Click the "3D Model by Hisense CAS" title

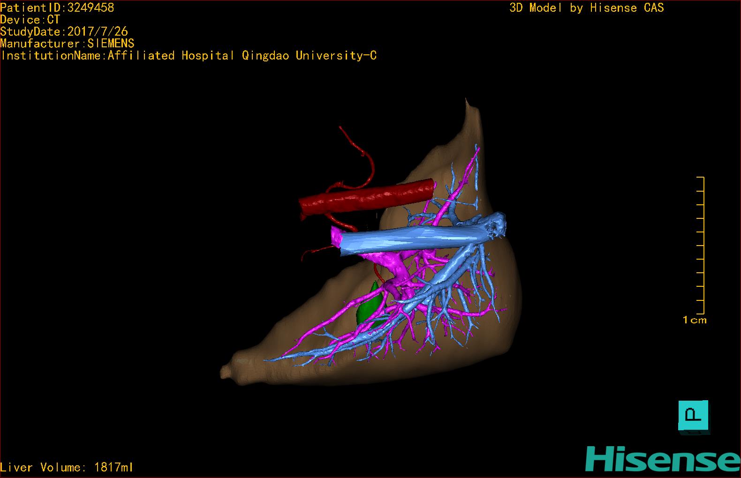pyautogui.click(x=586, y=7)
